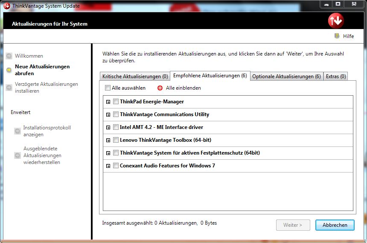Viewport: 367px width, 243px height.
Task: Expand the aktiven Festplattenschutz (64bit) entry
Action: [x=108, y=153]
